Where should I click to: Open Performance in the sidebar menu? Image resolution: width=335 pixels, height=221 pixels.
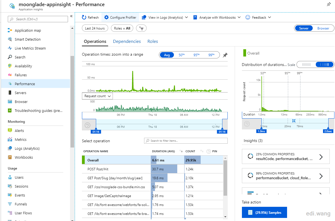coord(35,84)
